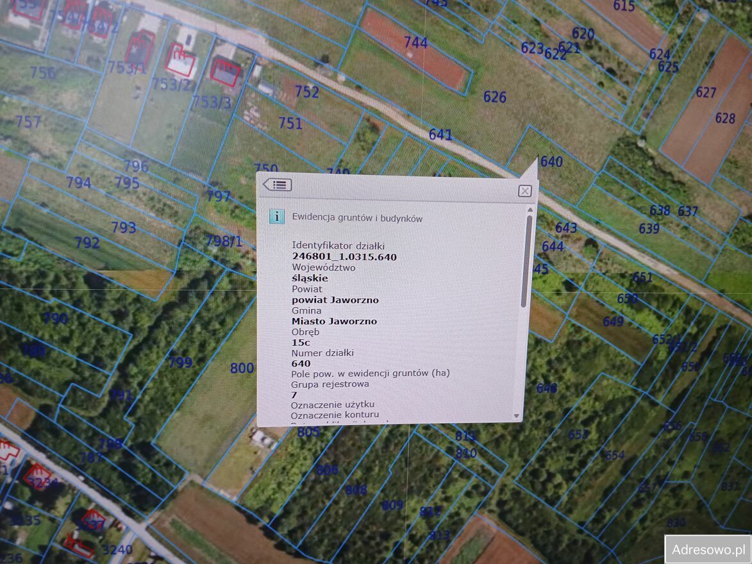Click parcel label 639 on the map
752x564 pixels.
649,229
